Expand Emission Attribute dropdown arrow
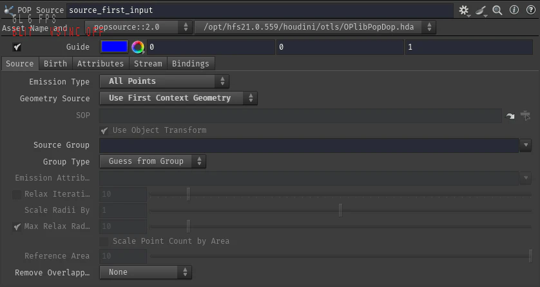Viewport: 540px width, 287px height. click(x=526, y=178)
